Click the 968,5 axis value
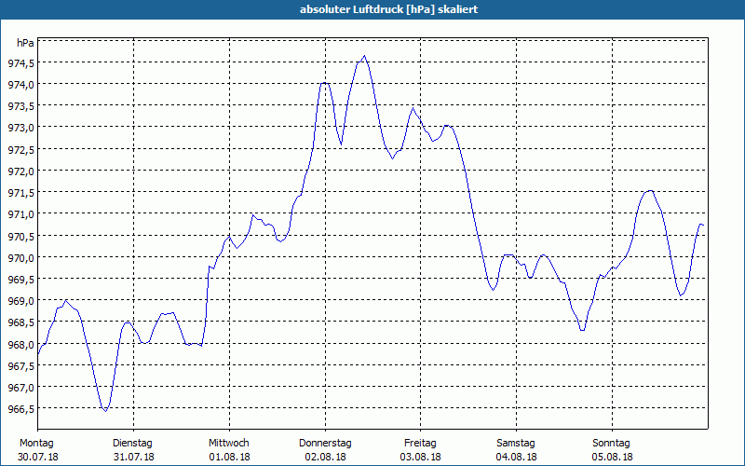 20,322
